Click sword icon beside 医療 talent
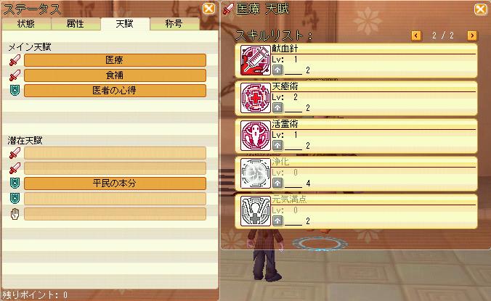 pos(15,60)
